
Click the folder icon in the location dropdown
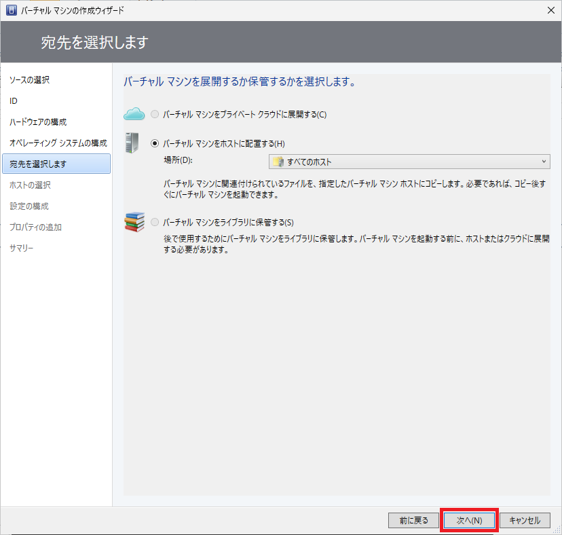click(278, 162)
